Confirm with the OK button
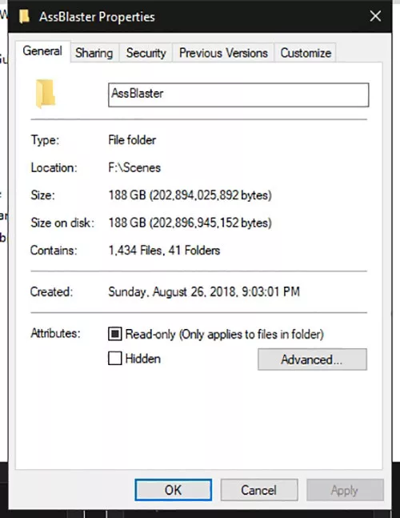The image size is (400, 518). 174,490
